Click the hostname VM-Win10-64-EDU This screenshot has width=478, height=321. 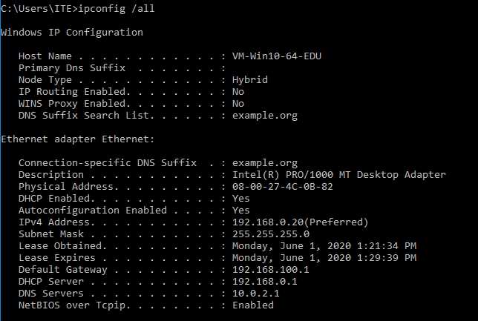(277, 56)
